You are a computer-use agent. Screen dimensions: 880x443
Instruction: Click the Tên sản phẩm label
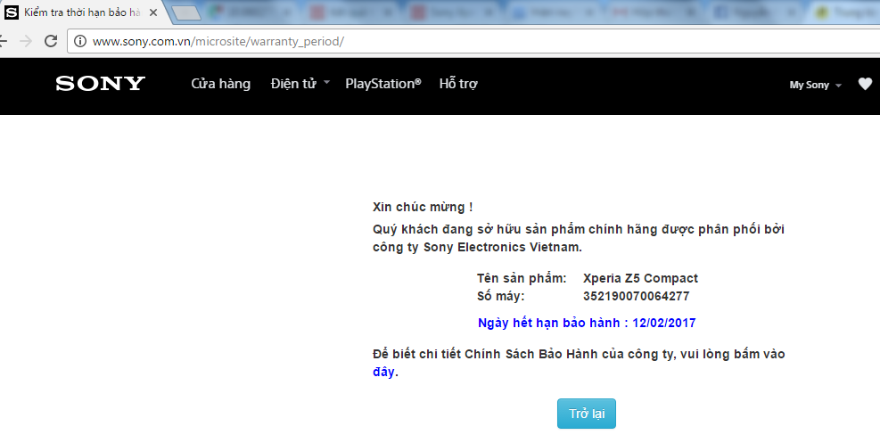[x=522, y=278]
